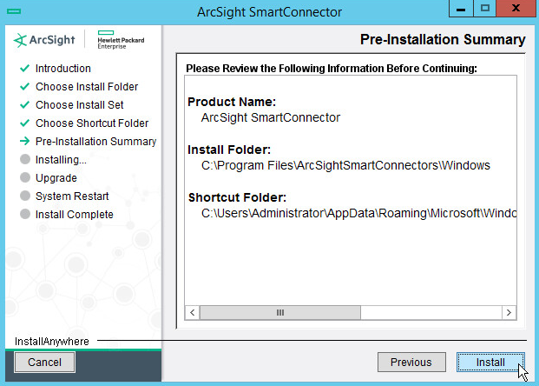Viewport: 539px width, 386px height.
Task: Click the title bar application icon
Action: coord(11,11)
